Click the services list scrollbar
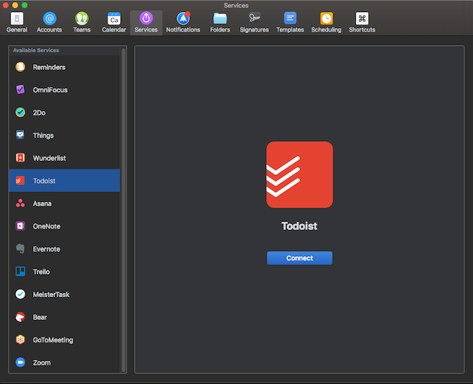Image resolution: width=473 pixels, height=384 pixels. 124,210
